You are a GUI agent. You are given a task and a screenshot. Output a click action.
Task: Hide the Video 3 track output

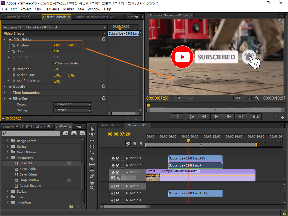click(113, 158)
